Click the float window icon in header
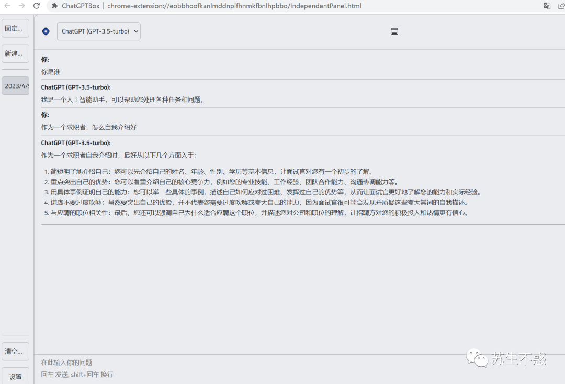 click(394, 31)
